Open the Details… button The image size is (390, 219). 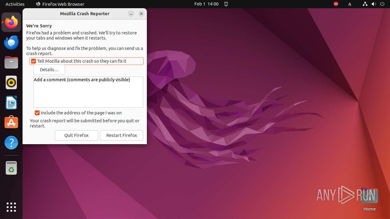coord(49,70)
